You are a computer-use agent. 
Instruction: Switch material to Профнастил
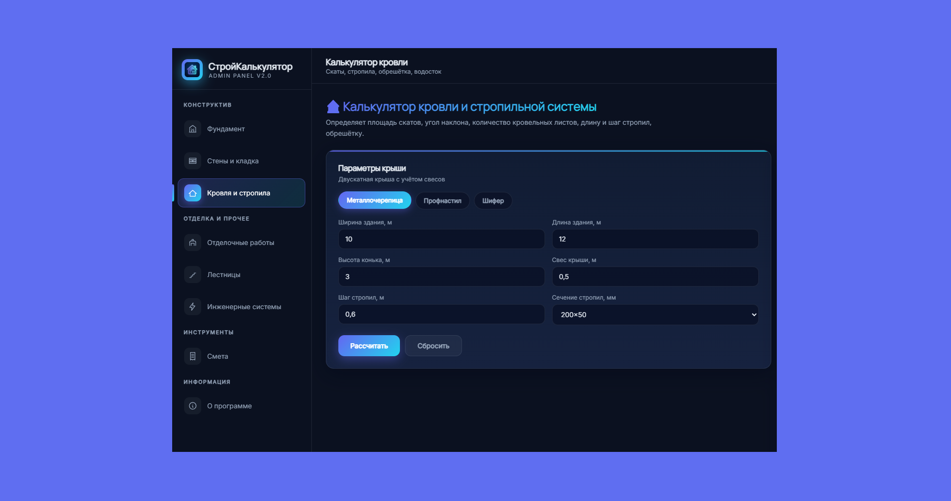[x=442, y=201]
